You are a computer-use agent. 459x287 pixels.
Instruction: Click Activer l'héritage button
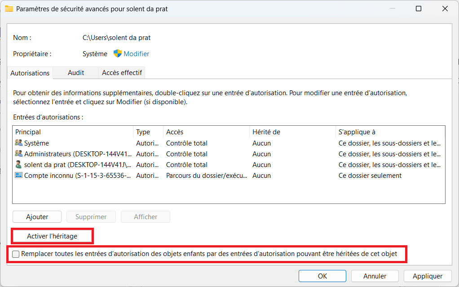(52, 236)
